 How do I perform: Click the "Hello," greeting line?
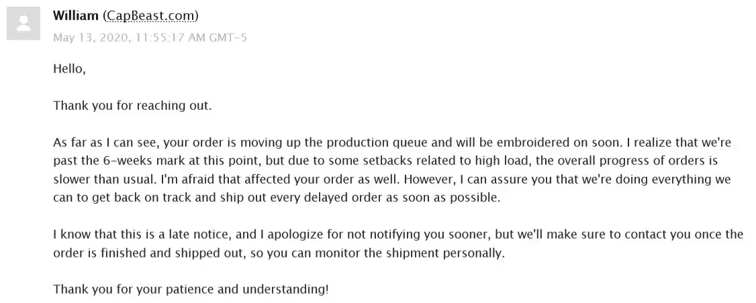pyautogui.click(x=70, y=68)
